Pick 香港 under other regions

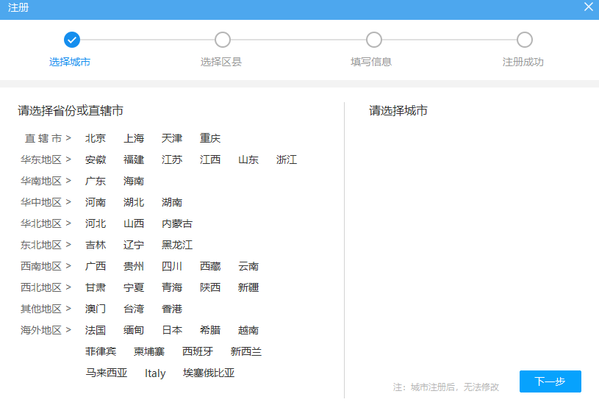[x=172, y=309]
